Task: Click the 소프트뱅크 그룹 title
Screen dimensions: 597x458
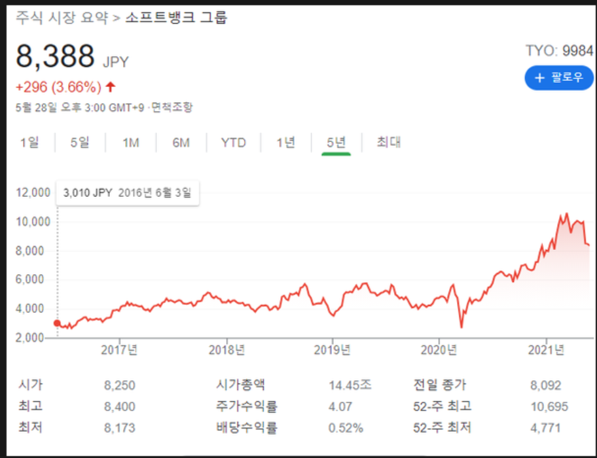Action: pyautogui.click(x=176, y=18)
